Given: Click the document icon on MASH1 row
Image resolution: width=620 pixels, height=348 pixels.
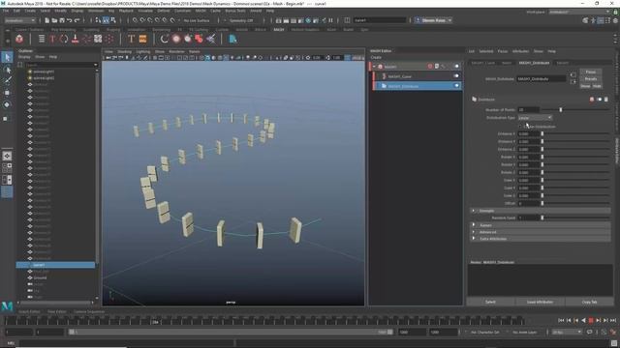Looking at the screenshot, I should point(437,67).
